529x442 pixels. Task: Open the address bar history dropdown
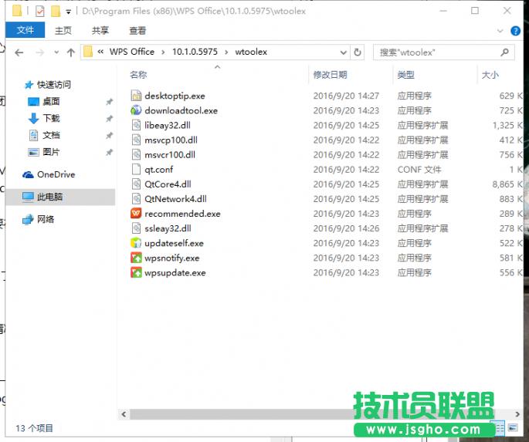[344, 52]
